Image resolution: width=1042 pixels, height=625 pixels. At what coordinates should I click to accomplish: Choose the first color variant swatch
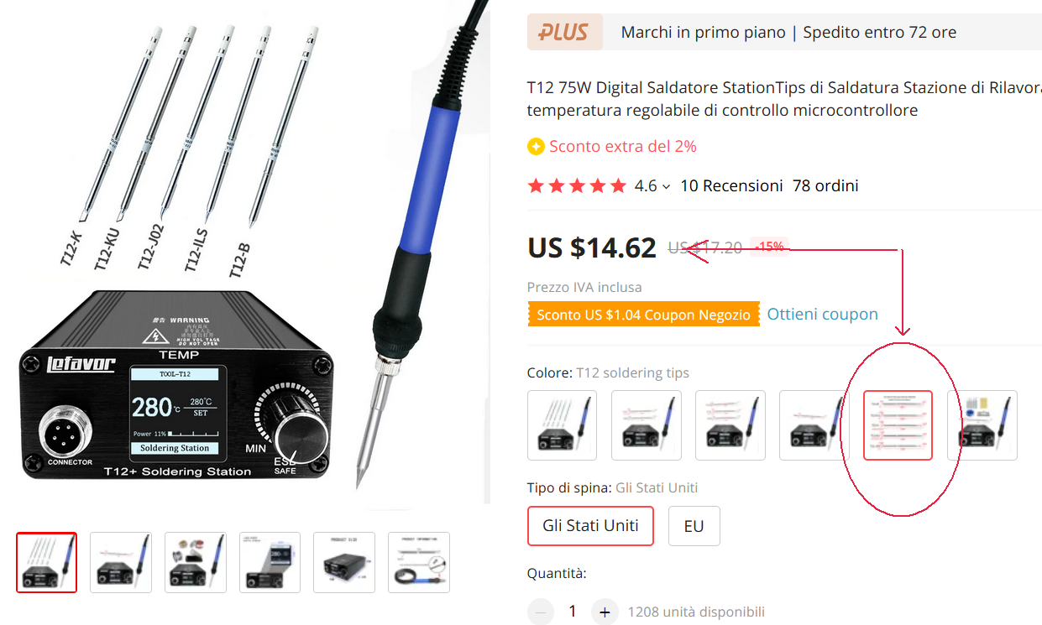click(x=563, y=425)
